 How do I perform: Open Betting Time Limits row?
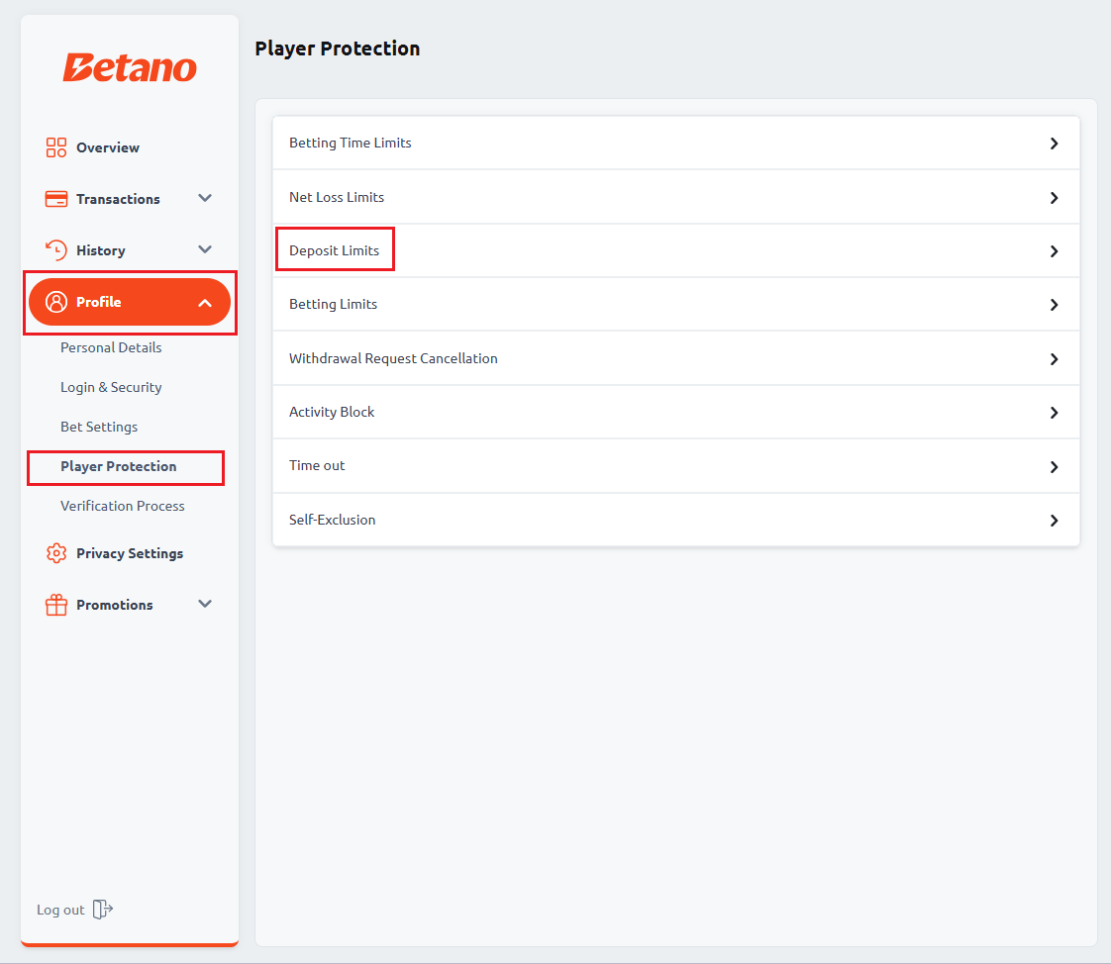676,144
